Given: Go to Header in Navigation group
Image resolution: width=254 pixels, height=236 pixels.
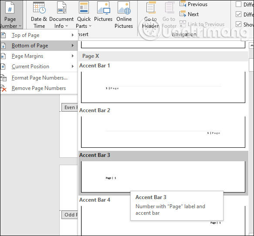Looking at the screenshot, I should [150, 15].
